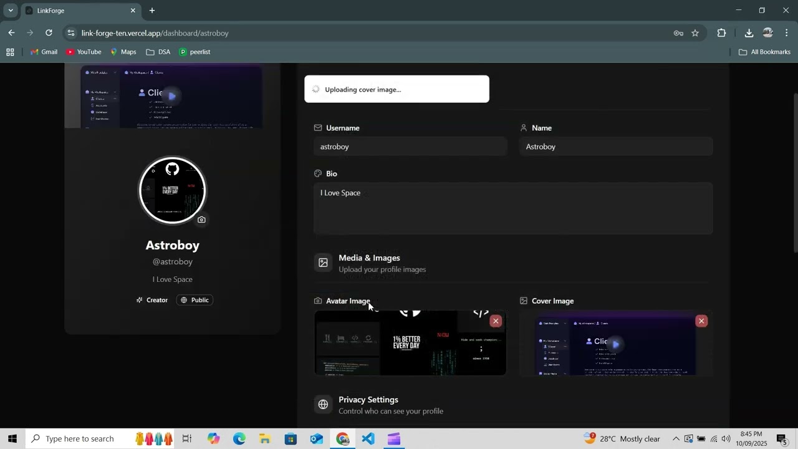Click the circular profile avatar picture
This screenshot has height=449, width=798.
click(x=172, y=190)
